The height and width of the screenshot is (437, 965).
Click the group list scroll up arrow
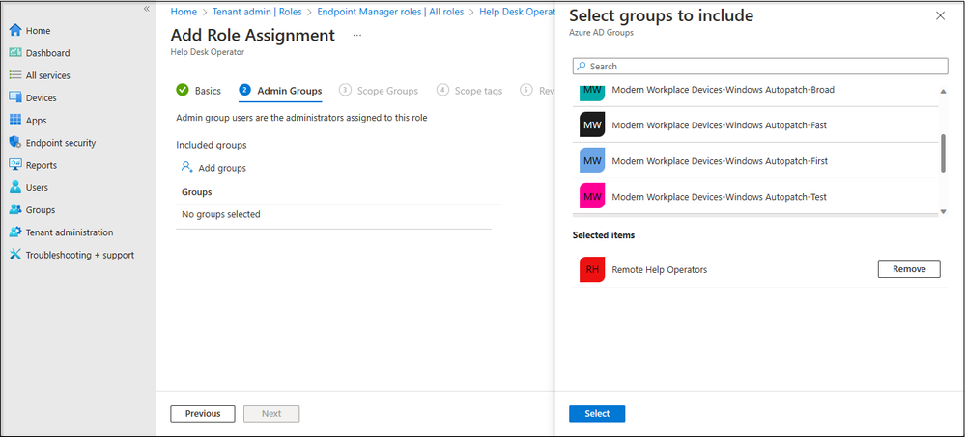[x=943, y=92]
